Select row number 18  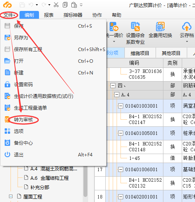coord(100,197)
